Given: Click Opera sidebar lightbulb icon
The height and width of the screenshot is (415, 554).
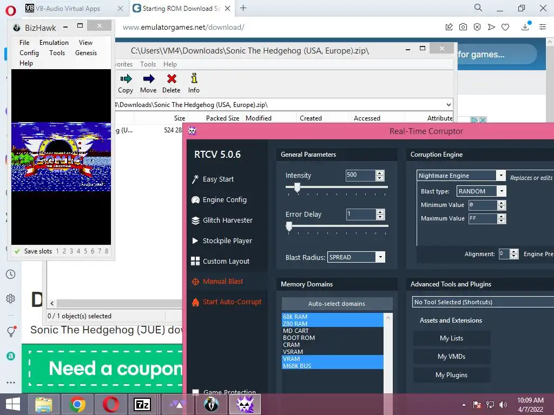Looking at the screenshot, I should pyautogui.click(x=11, y=331).
